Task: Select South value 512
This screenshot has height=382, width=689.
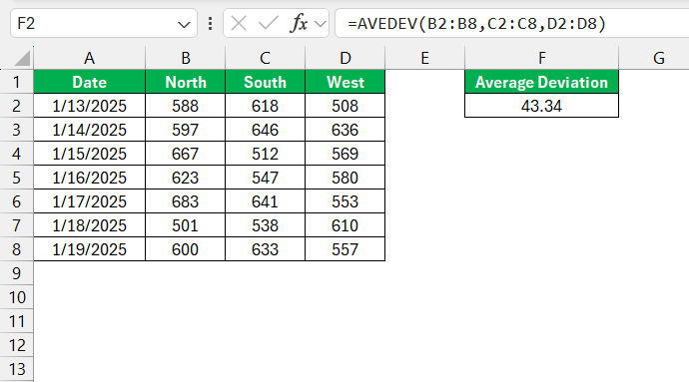Action: (x=265, y=154)
